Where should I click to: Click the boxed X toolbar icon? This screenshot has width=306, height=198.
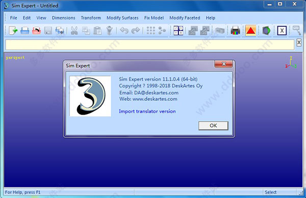(x=282, y=31)
